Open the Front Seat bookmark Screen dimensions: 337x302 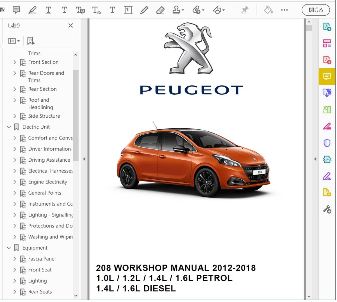(40, 270)
